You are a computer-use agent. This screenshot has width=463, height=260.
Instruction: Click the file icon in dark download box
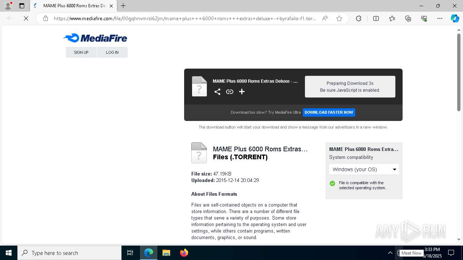coord(199,86)
